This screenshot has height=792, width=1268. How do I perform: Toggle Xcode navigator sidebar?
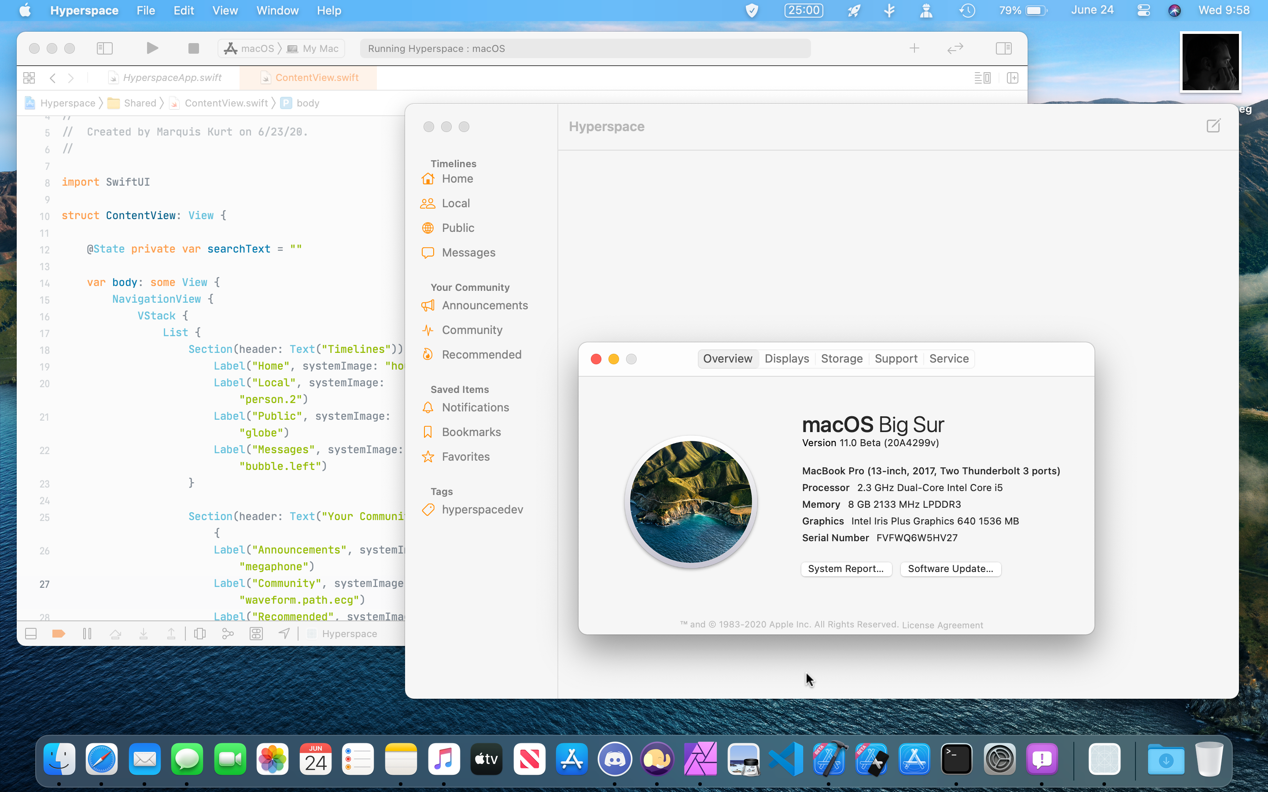(105, 48)
